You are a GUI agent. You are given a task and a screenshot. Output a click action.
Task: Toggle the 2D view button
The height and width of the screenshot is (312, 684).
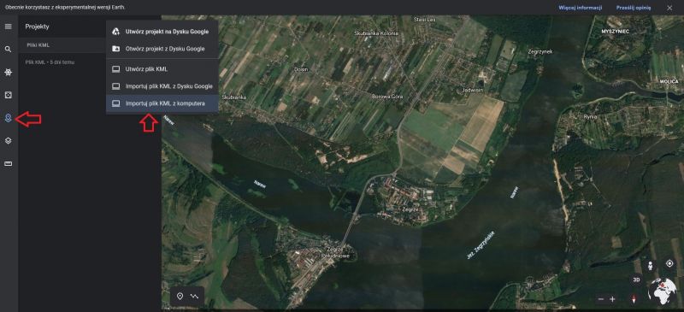(x=636, y=280)
